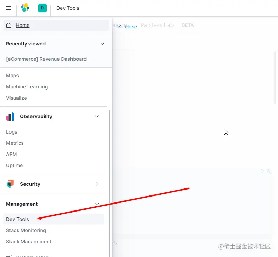Open [eCommerce] Revenue Dashboard
Viewport: 278px width, 257px height.
(x=46, y=59)
